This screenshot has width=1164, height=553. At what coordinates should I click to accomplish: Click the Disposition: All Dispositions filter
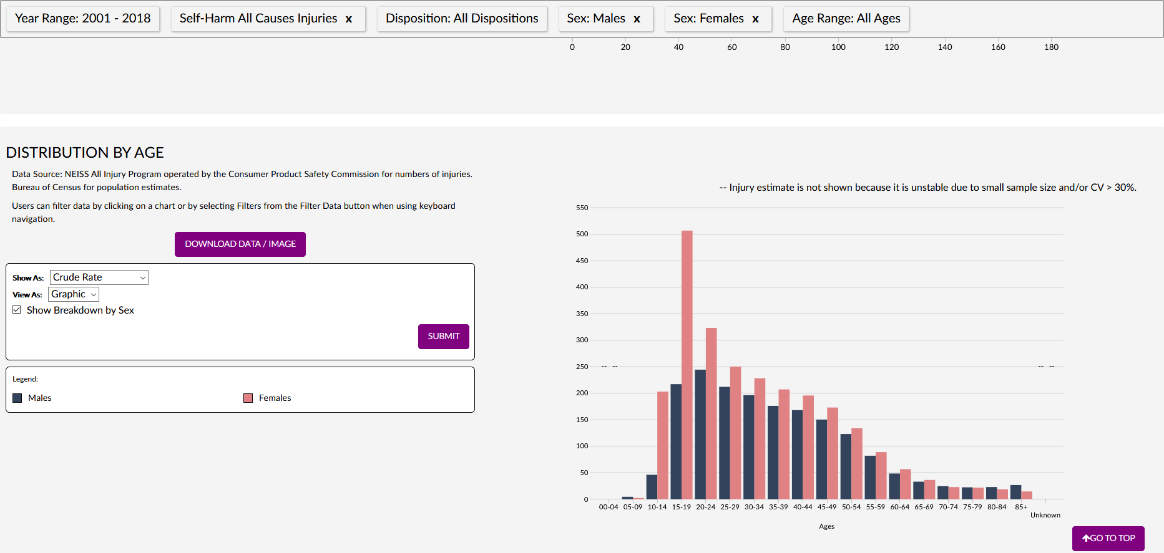[x=462, y=19]
